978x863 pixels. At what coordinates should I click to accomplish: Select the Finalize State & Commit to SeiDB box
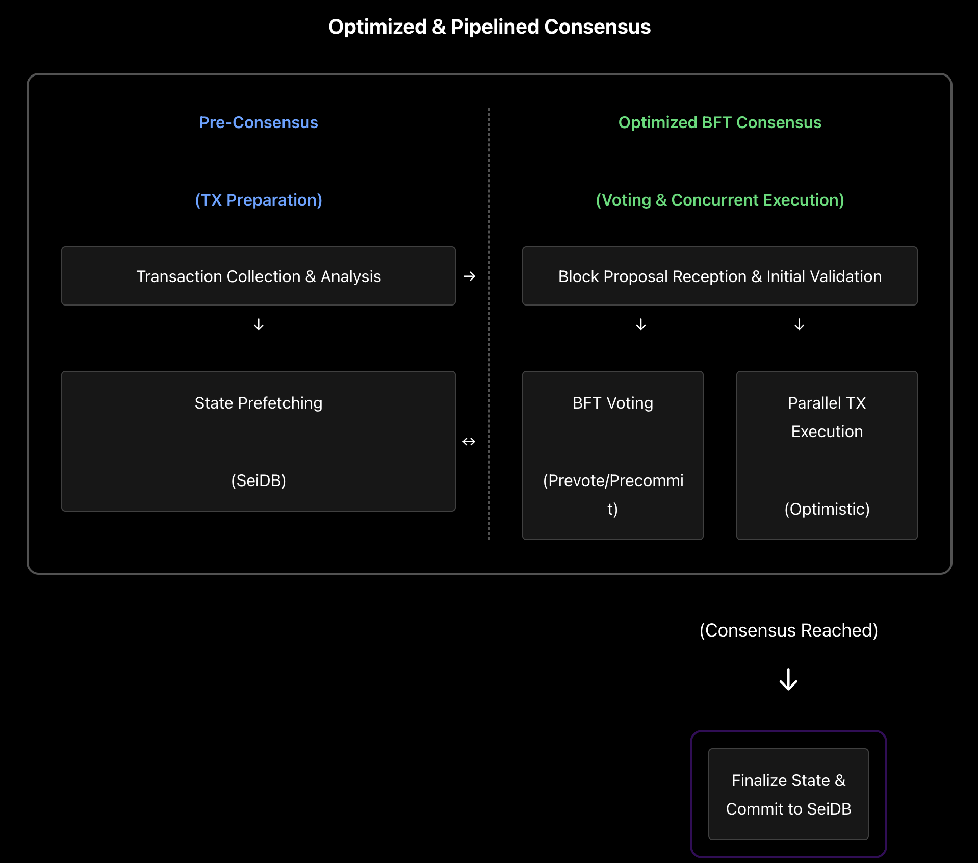(x=788, y=794)
